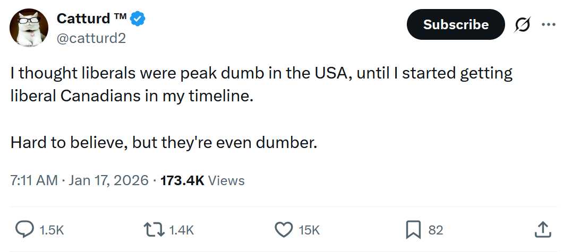Click the 1.4K reposts count
The width and height of the screenshot is (572, 252).
coord(182,230)
